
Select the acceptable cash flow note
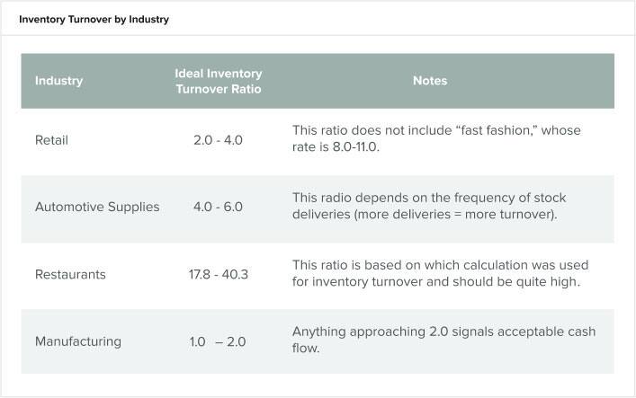point(443,340)
